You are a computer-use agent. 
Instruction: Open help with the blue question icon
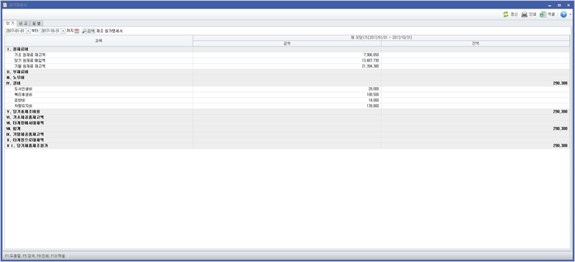pyautogui.click(x=563, y=14)
